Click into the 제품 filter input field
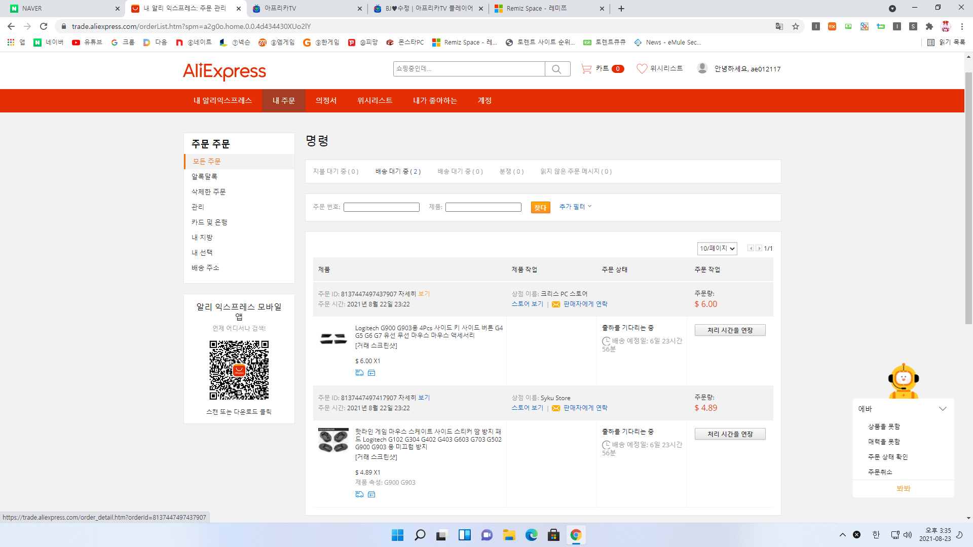The height and width of the screenshot is (547, 973). [483, 207]
